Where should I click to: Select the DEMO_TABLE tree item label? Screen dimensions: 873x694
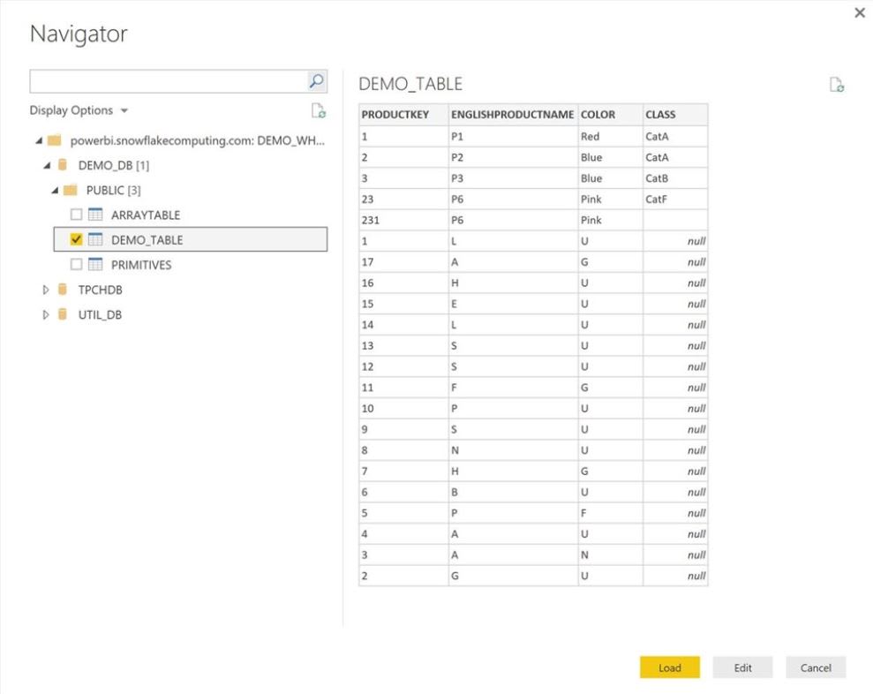(x=147, y=240)
